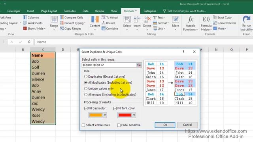
Task: Switch to the Formulas tab
Action: click(x=70, y=11)
